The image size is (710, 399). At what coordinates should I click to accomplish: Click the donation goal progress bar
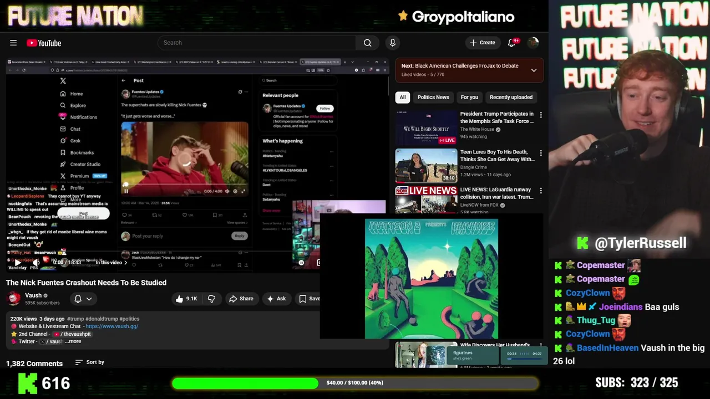(355, 383)
